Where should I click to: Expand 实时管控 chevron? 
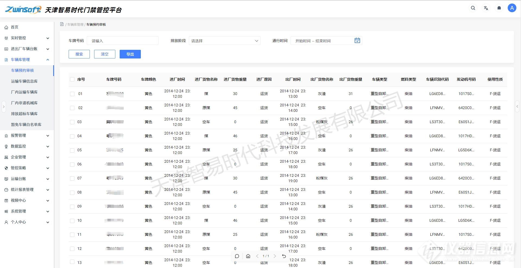coord(48,38)
